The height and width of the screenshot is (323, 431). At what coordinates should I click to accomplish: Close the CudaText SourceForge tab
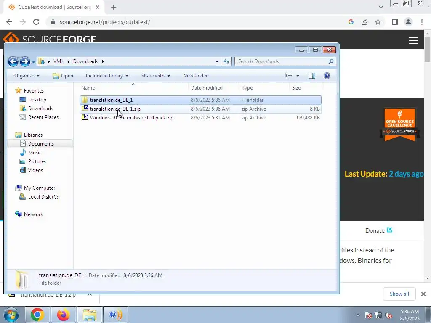click(x=98, y=7)
